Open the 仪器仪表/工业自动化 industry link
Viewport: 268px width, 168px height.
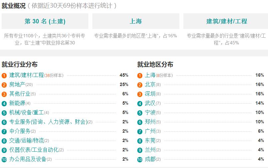coord(34,150)
